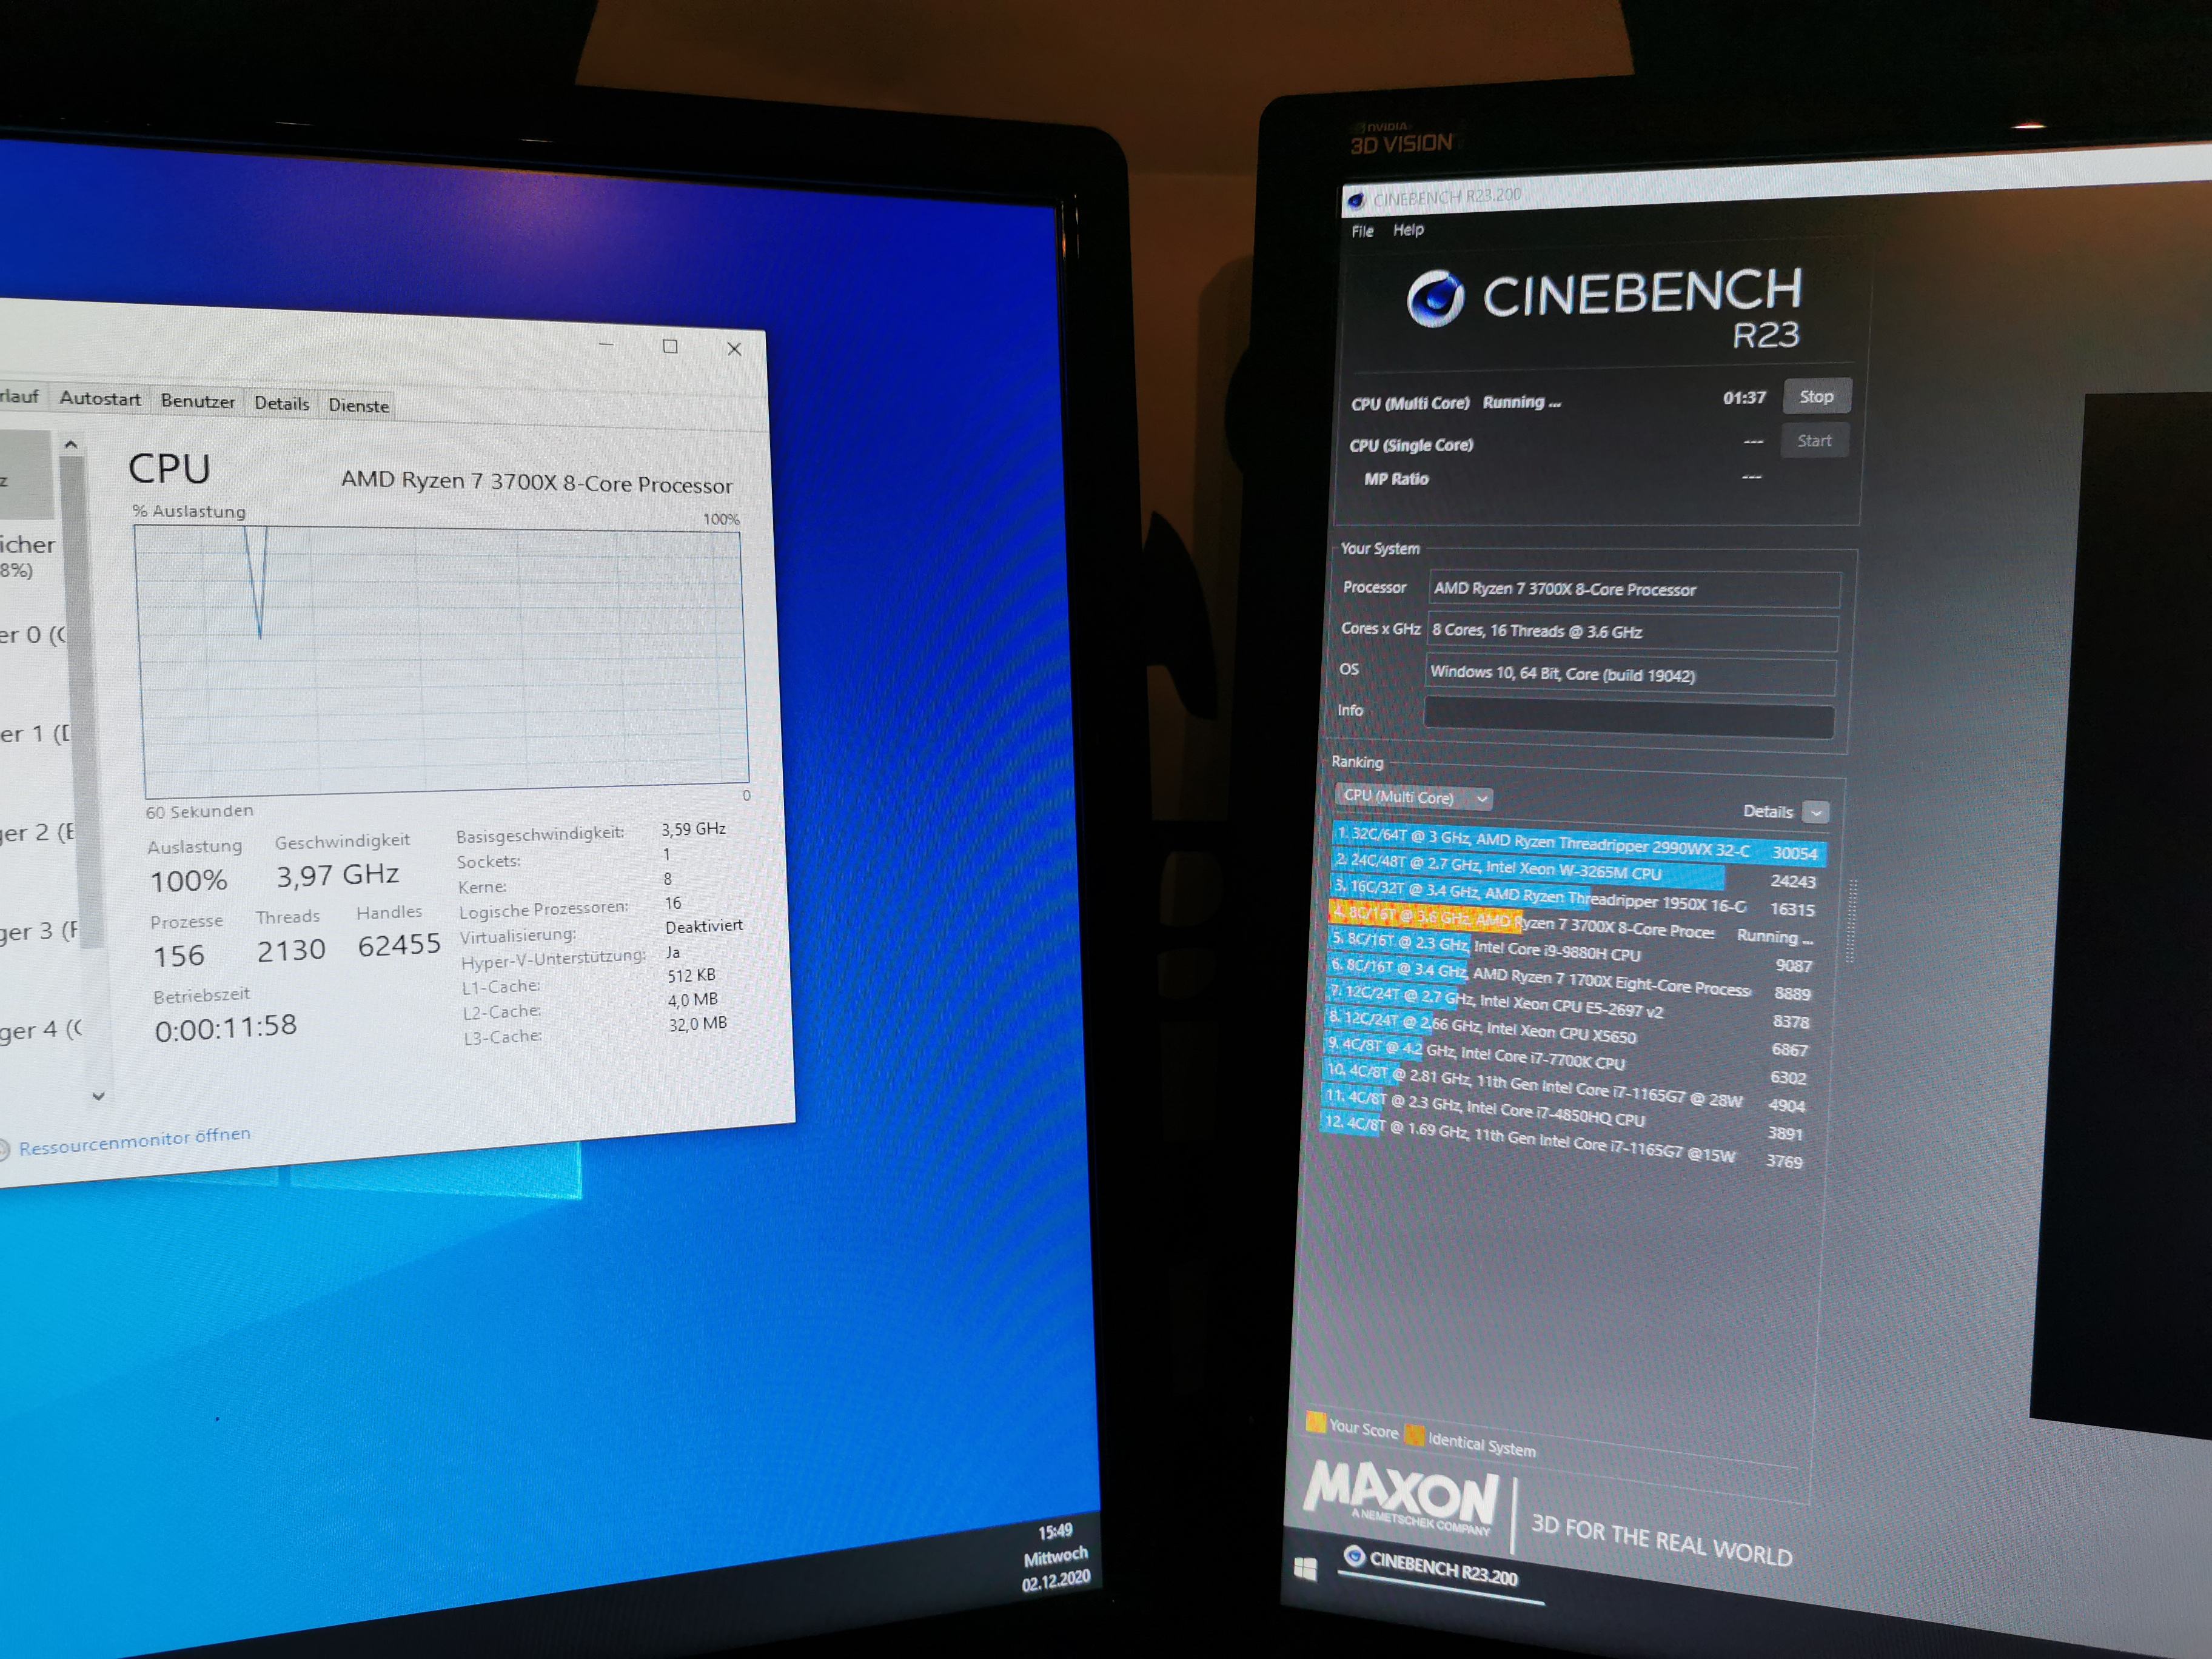The height and width of the screenshot is (1659, 2212).
Task: Open the CPU (Multi Core) ranking dropdown
Action: (1415, 797)
